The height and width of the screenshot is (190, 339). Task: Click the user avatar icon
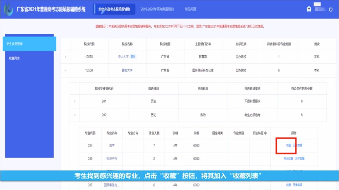point(309,9)
